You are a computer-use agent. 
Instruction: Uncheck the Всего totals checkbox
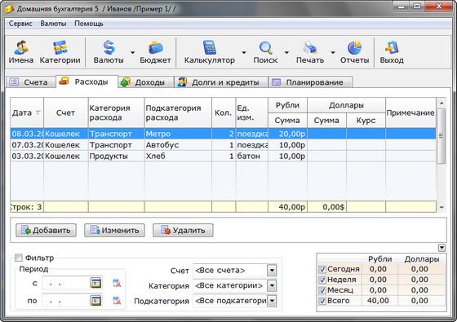pos(322,301)
